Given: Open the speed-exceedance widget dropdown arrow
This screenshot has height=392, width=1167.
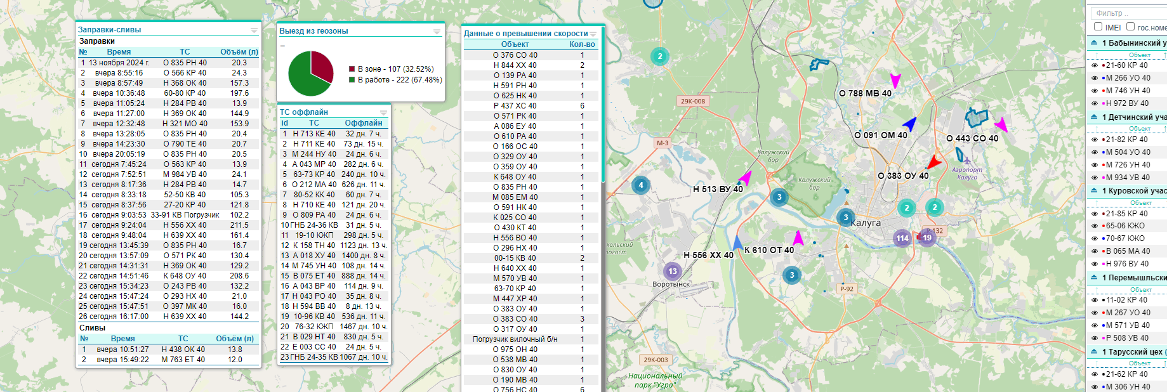Looking at the screenshot, I should [593, 34].
